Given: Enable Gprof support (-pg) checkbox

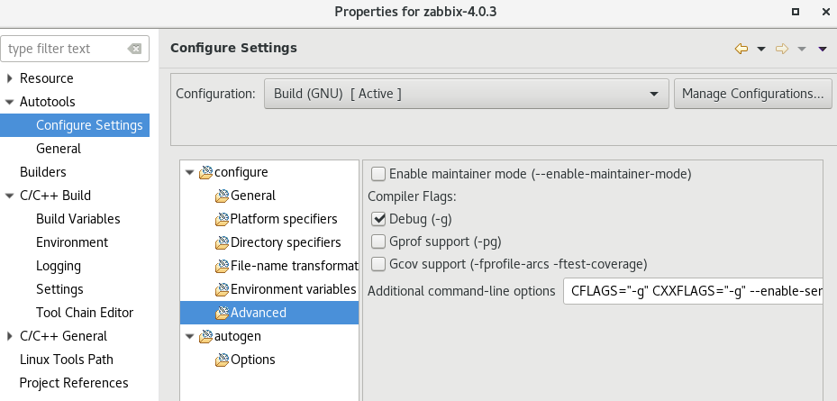Looking at the screenshot, I should (x=378, y=242).
